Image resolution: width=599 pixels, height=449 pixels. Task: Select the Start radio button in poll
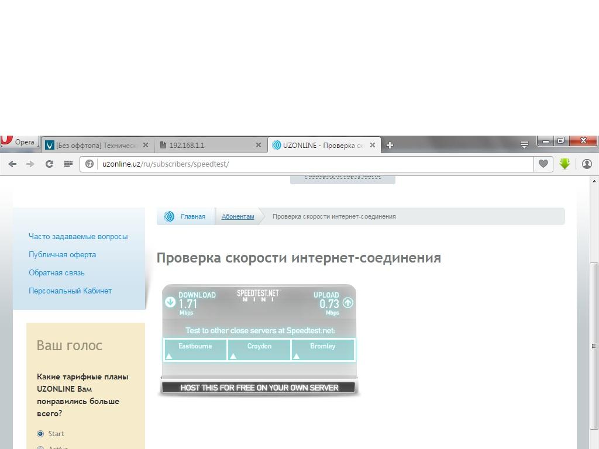tap(40, 434)
